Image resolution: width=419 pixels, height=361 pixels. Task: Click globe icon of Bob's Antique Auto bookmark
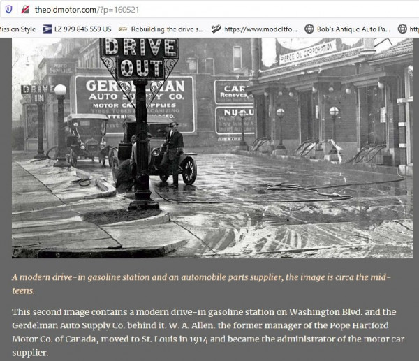[309, 29]
